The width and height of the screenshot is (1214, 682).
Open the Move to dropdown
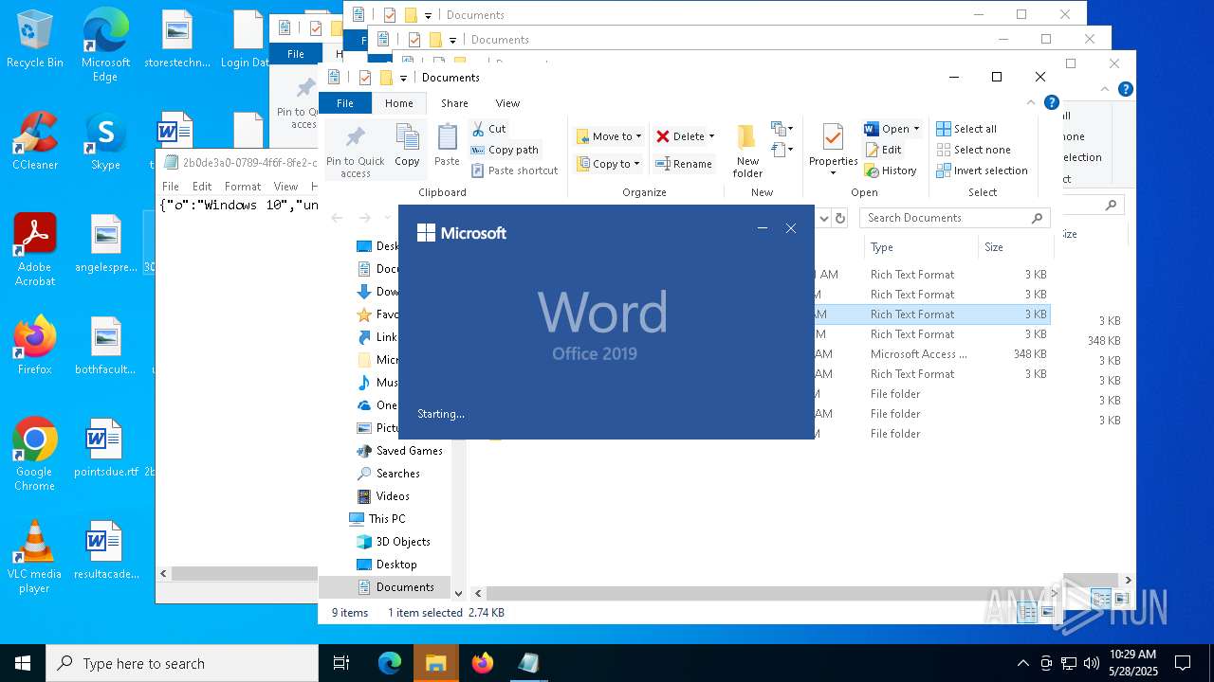coord(609,136)
